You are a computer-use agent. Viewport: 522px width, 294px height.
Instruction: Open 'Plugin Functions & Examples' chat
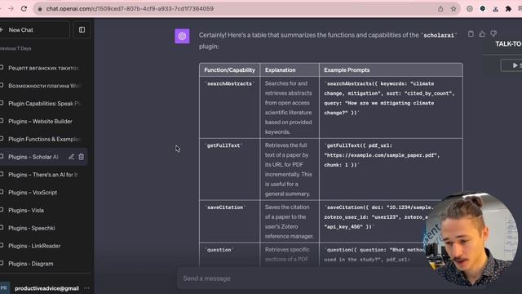point(43,139)
